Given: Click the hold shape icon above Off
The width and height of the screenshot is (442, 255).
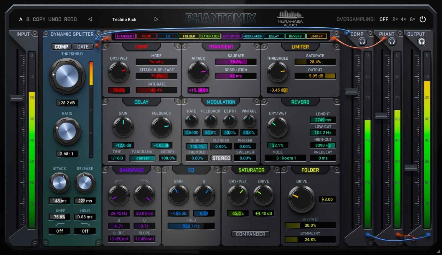Looking at the screenshot, I should (x=85, y=225).
